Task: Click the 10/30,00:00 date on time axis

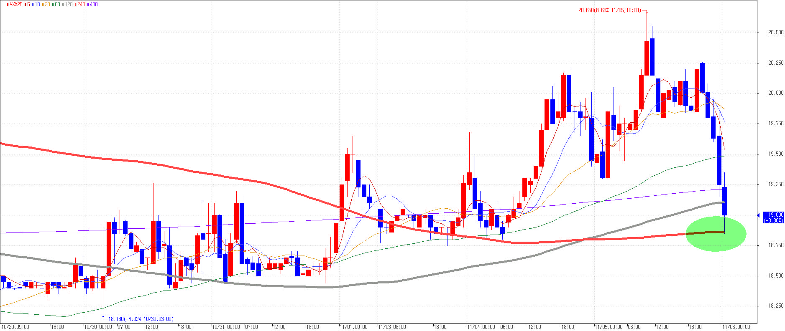Action: (98, 327)
